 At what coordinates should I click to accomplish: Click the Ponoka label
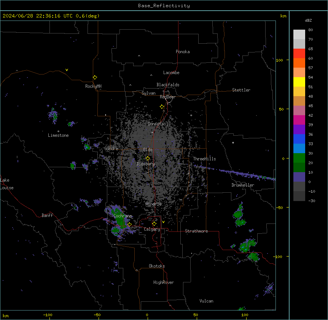coord(183,52)
